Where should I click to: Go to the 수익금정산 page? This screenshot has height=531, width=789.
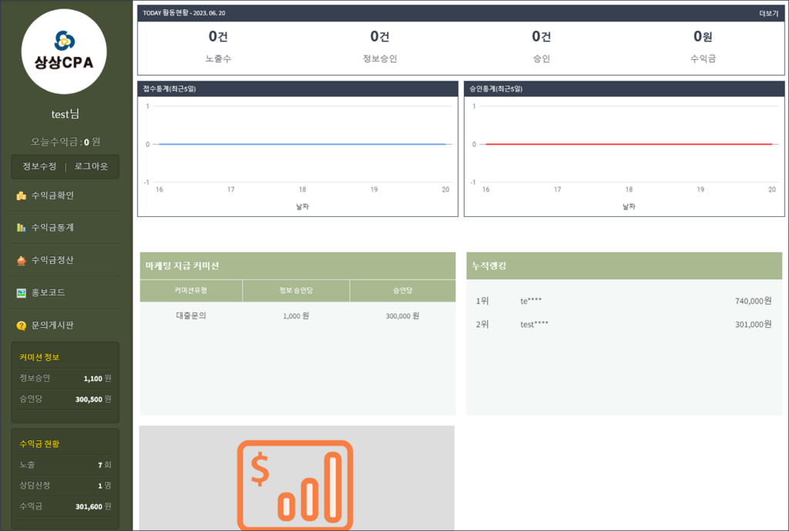click(52, 260)
